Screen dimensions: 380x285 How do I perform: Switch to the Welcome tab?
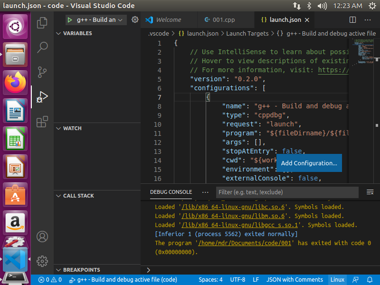(168, 20)
